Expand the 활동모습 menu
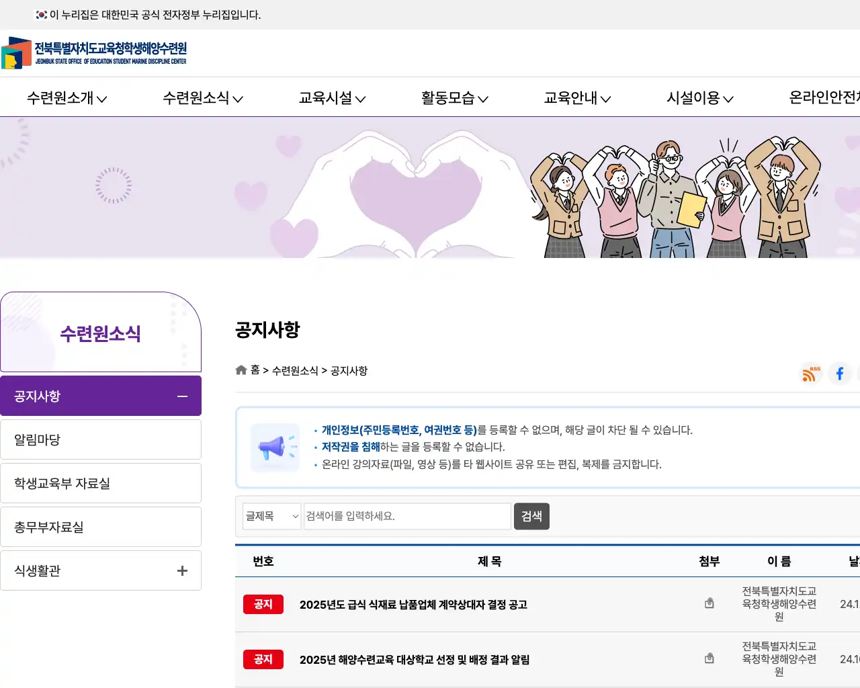The width and height of the screenshot is (860, 688). (454, 98)
